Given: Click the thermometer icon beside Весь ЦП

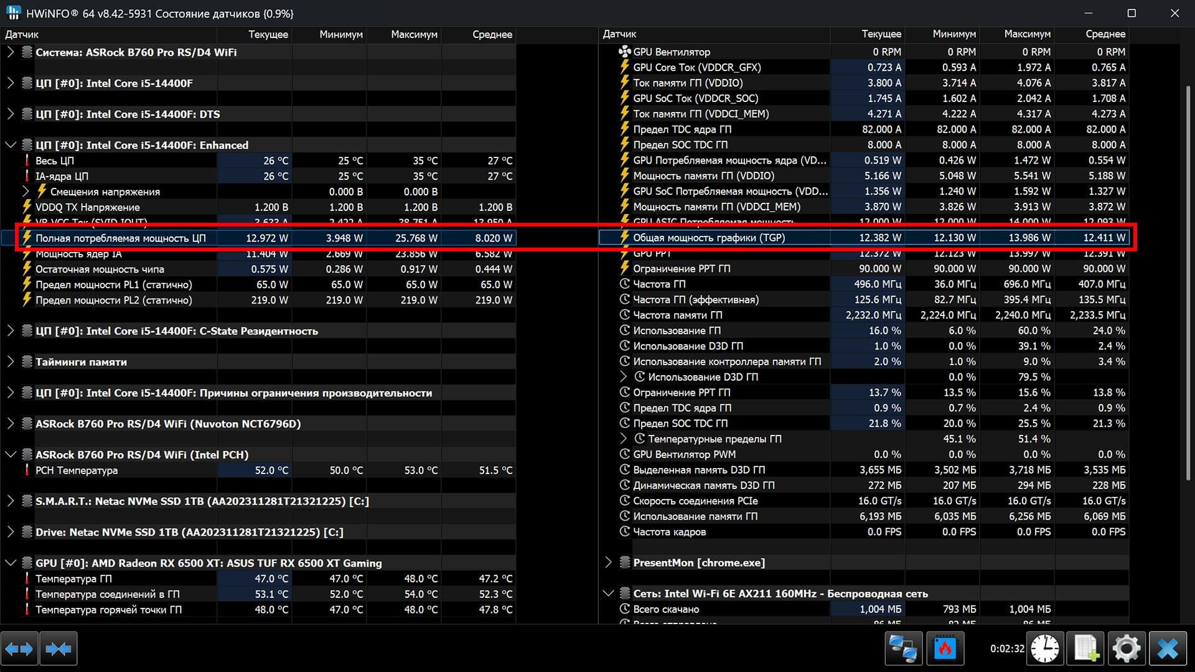Looking at the screenshot, I should 27,161.
